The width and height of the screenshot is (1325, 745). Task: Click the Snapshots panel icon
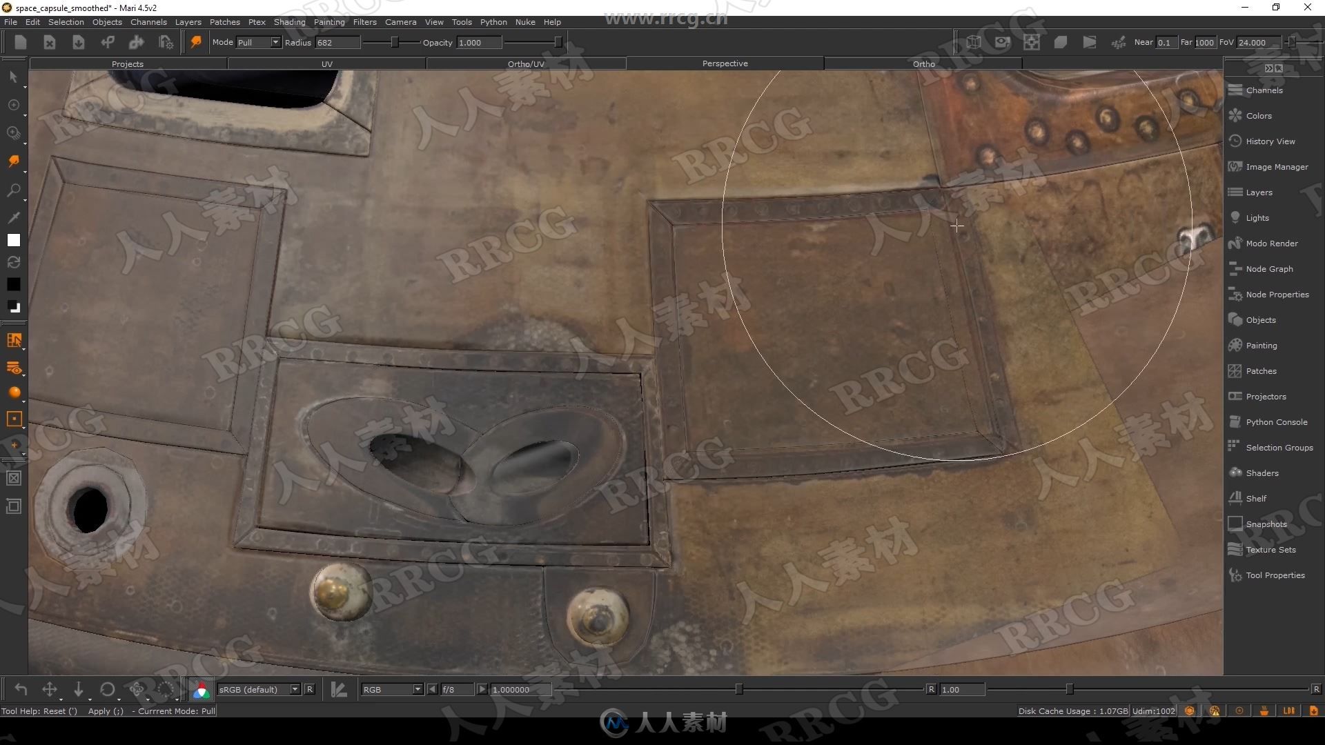(x=1237, y=524)
